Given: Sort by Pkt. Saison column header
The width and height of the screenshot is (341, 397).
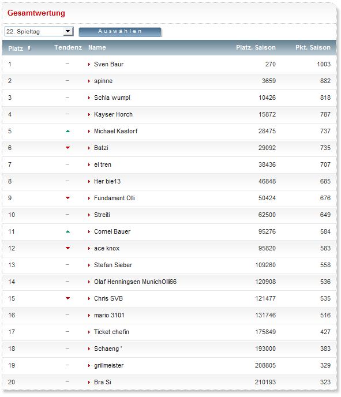Looking at the screenshot, I should coord(313,47).
